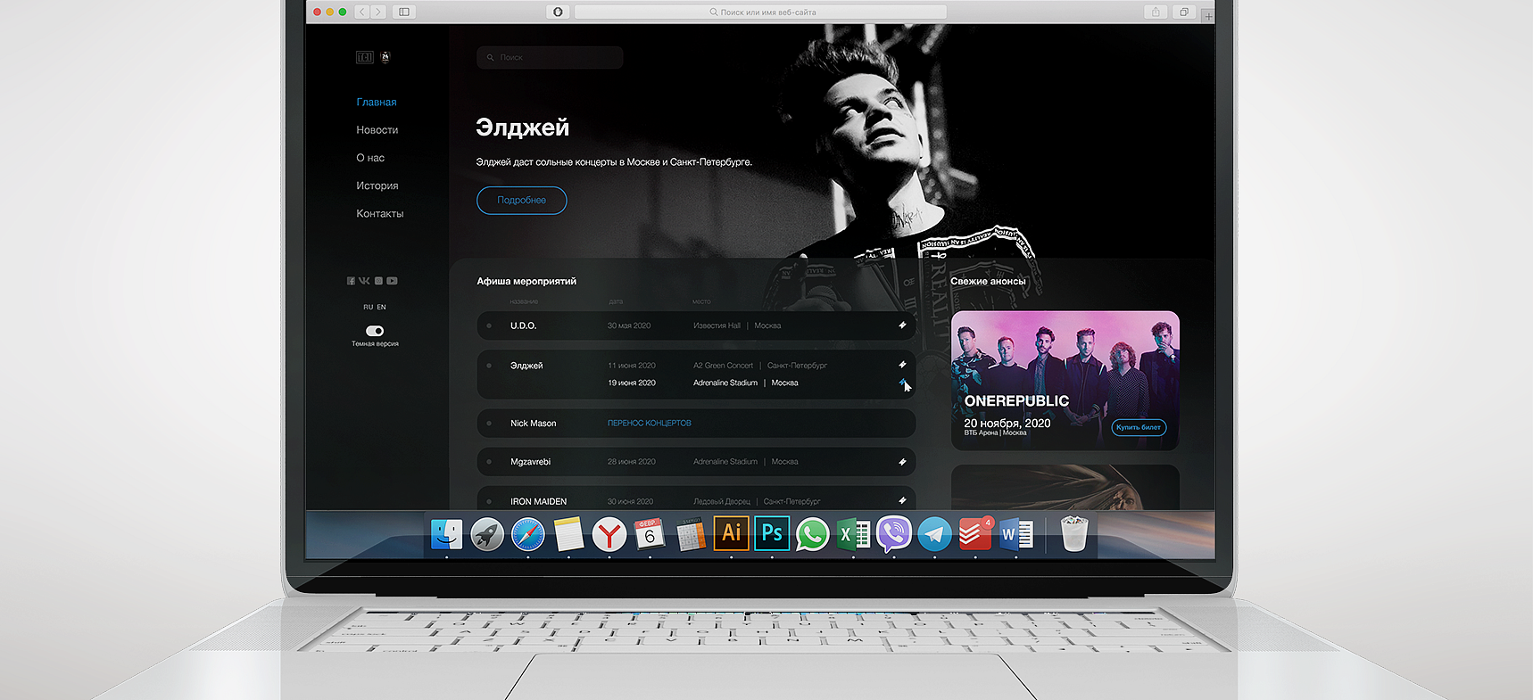Select the U.D.O. event row title
This screenshot has width=1533, height=700.
pos(524,325)
